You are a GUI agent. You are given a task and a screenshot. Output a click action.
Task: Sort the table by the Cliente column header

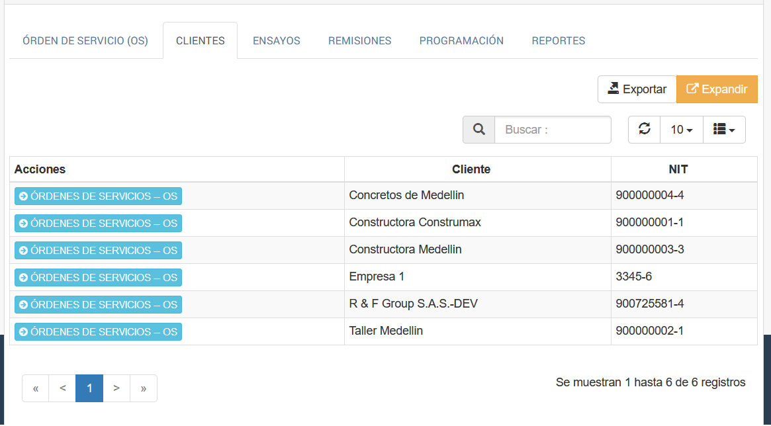coord(471,169)
